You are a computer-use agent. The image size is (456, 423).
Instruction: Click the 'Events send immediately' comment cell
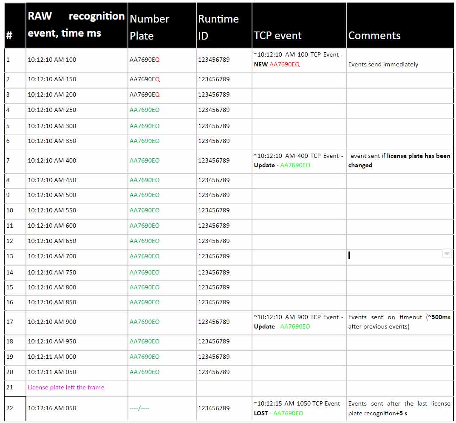tap(383, 64)
